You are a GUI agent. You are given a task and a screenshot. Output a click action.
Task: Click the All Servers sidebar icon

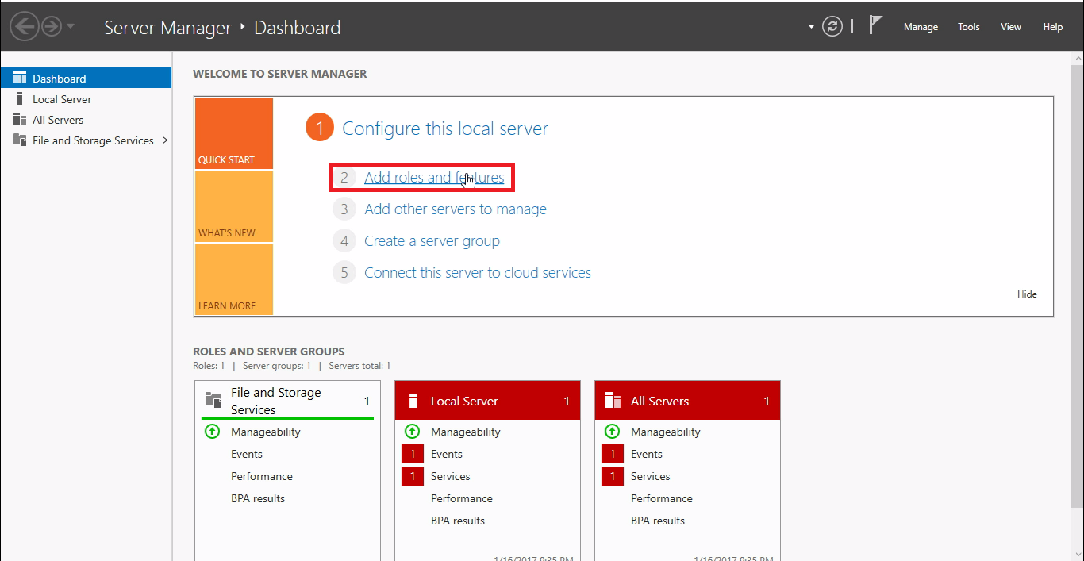20,119
